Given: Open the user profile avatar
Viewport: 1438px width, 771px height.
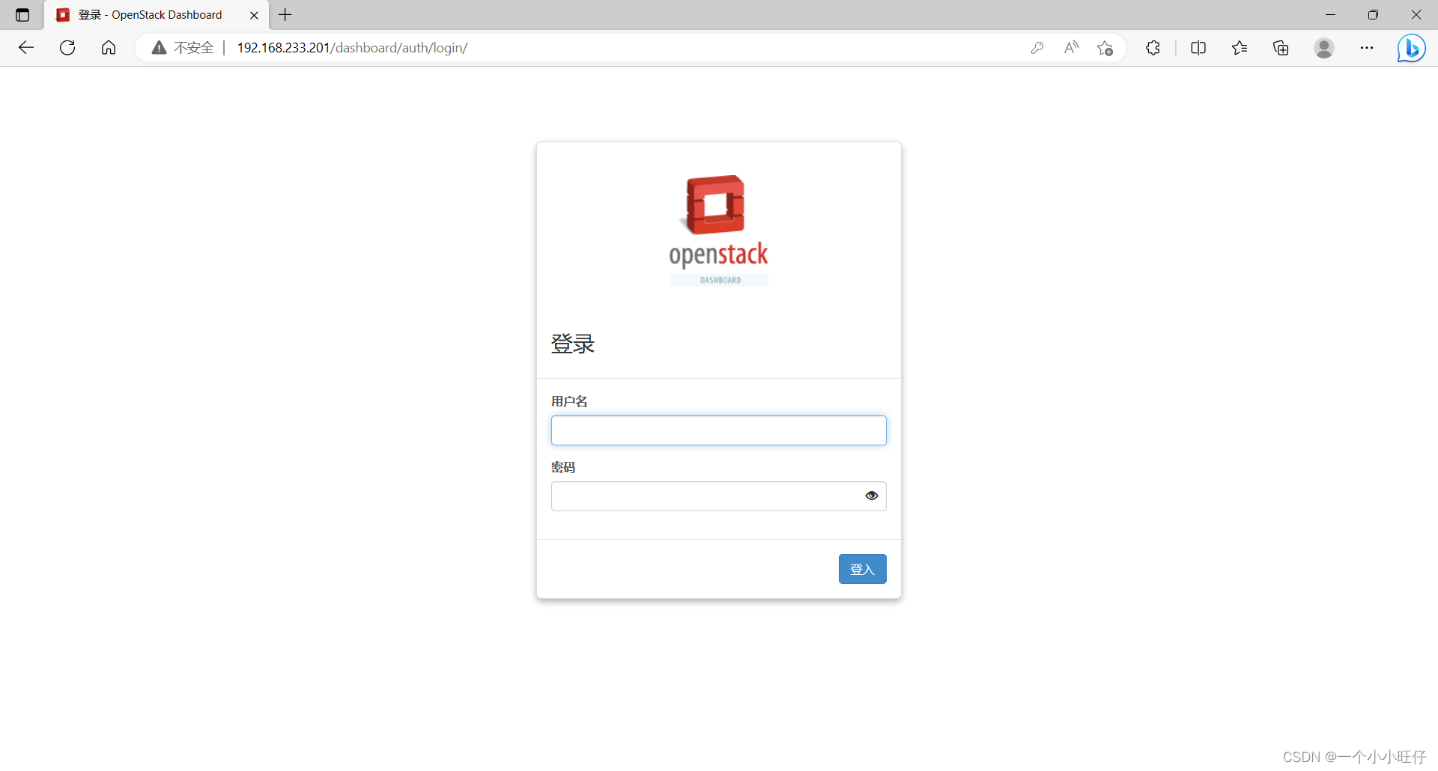Looking at the screenshot, I should [1324, 48].
